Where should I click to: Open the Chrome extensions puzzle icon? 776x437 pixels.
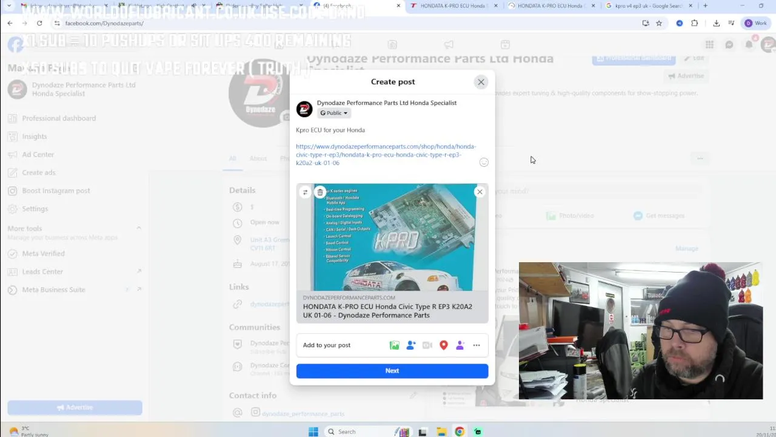[695, 23]
